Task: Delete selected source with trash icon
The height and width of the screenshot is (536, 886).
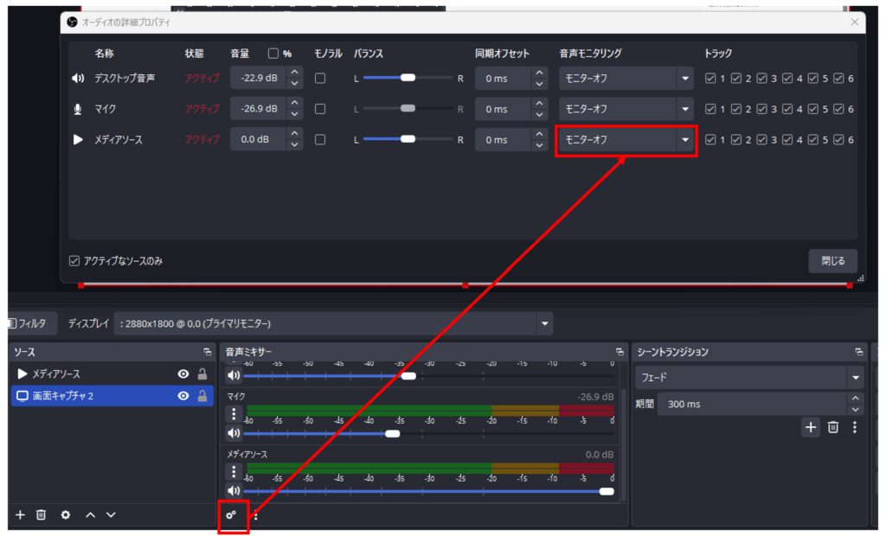Action: [x=41, y=515]
